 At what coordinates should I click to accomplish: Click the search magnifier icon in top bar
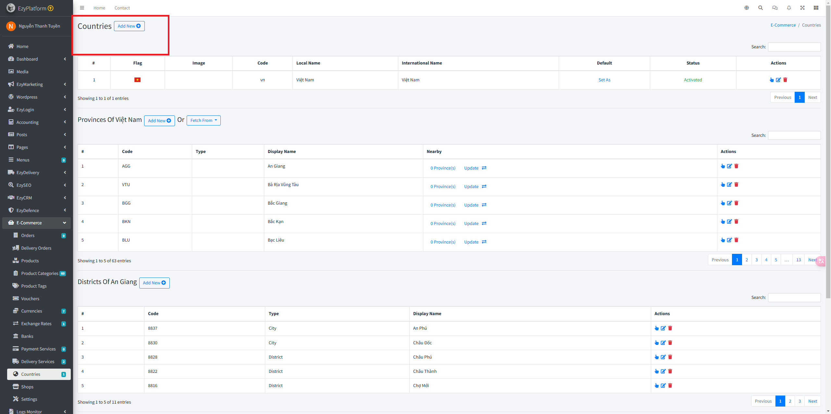tap(761, 8)
